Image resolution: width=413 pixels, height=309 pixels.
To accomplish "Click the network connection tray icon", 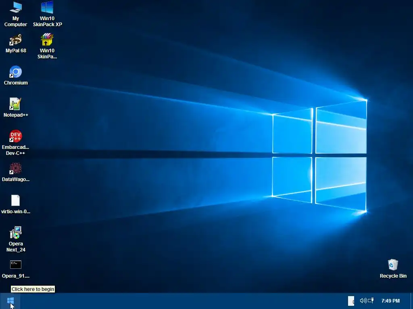I will [x=371, y=301].
